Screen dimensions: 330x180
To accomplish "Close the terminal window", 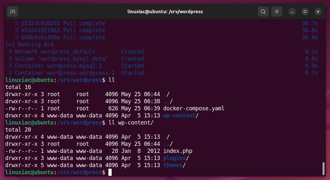I will click(x=318, y=12).
